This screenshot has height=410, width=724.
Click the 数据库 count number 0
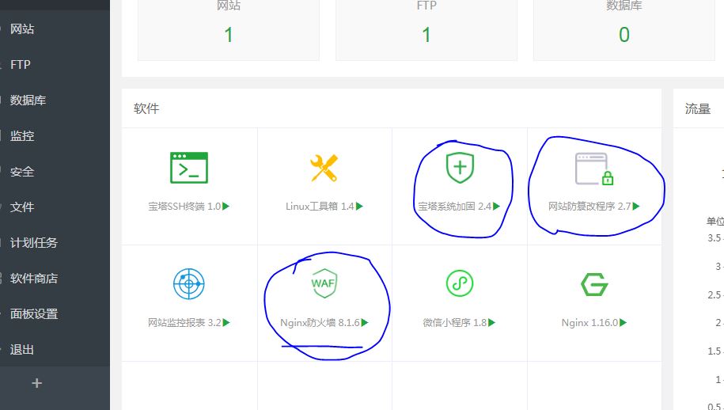(x=624, y=35)
